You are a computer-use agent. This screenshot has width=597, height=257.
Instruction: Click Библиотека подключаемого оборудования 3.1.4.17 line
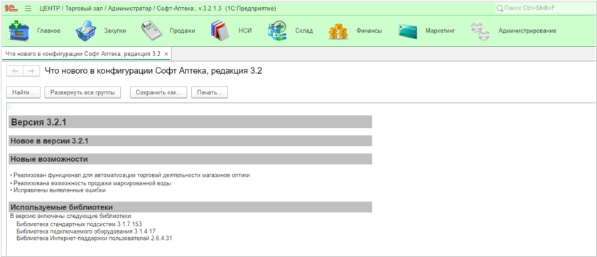coord(86,231)
